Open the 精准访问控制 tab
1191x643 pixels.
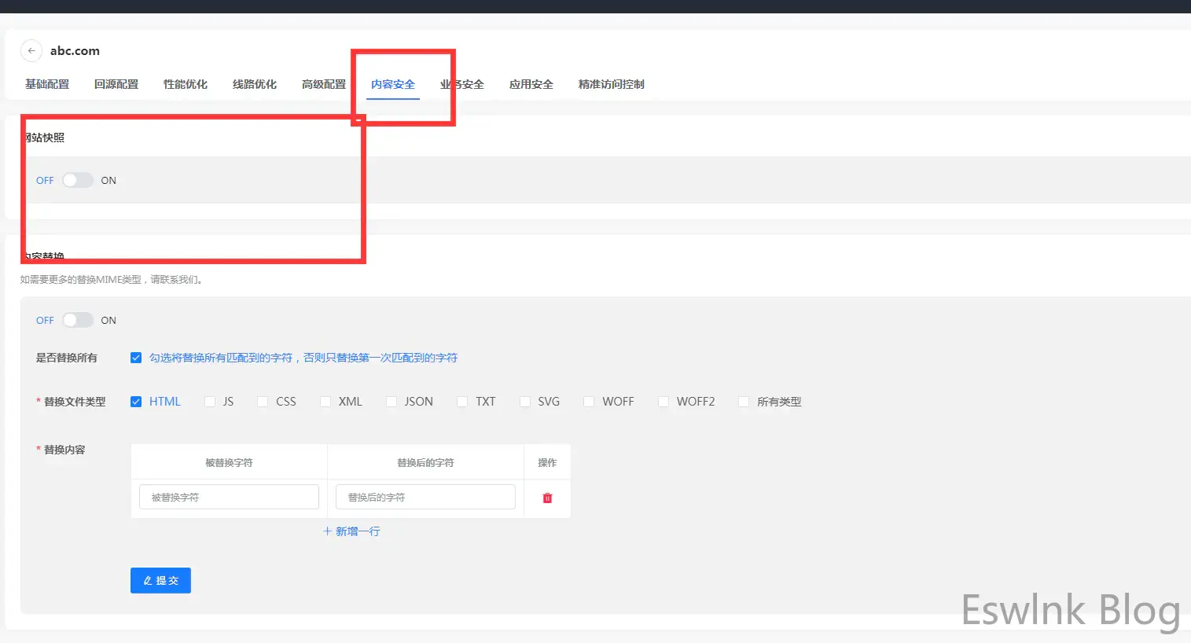click(611, 84)
